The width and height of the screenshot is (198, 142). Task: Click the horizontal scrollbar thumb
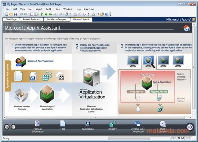coord(96,117)
